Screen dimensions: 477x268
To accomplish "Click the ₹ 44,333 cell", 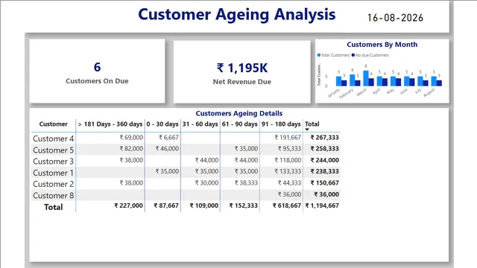I will pyautogui.click(x=289, y=183).
